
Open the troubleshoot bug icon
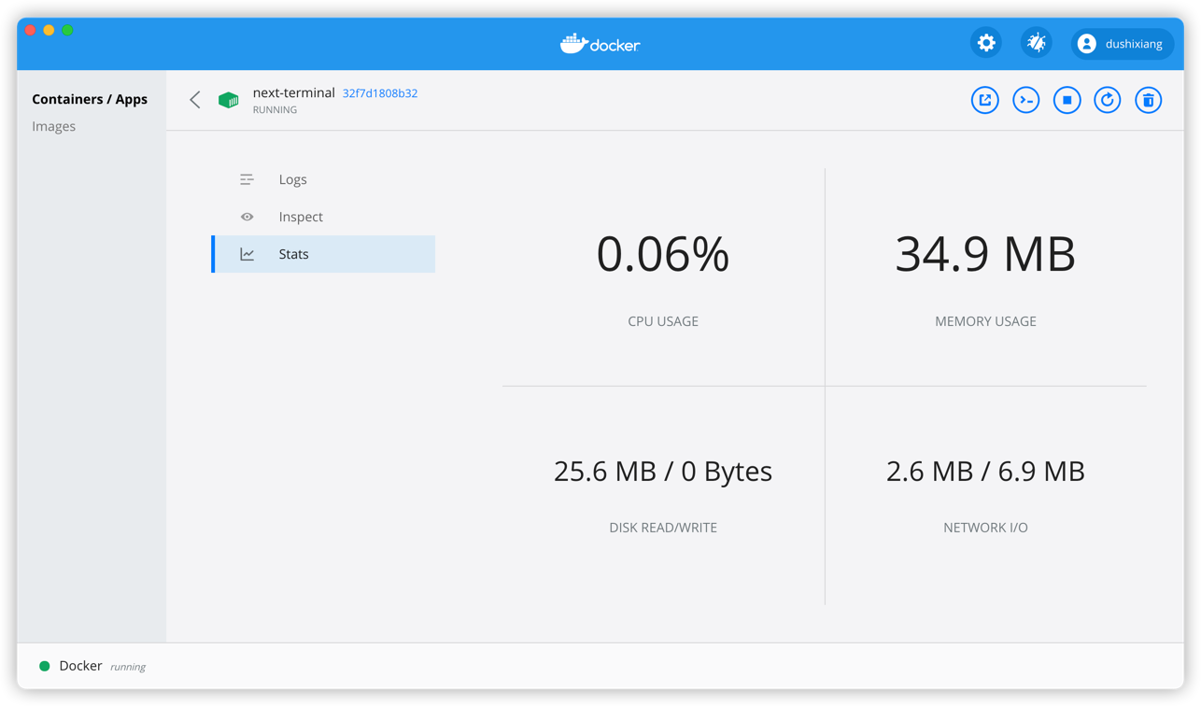click(x=1037, y=43)
